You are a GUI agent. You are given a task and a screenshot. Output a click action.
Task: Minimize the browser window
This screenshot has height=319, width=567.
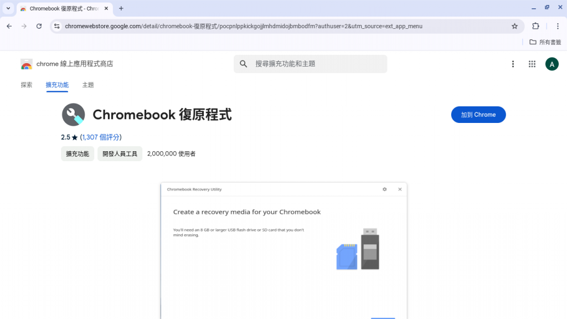coord(534,8)
